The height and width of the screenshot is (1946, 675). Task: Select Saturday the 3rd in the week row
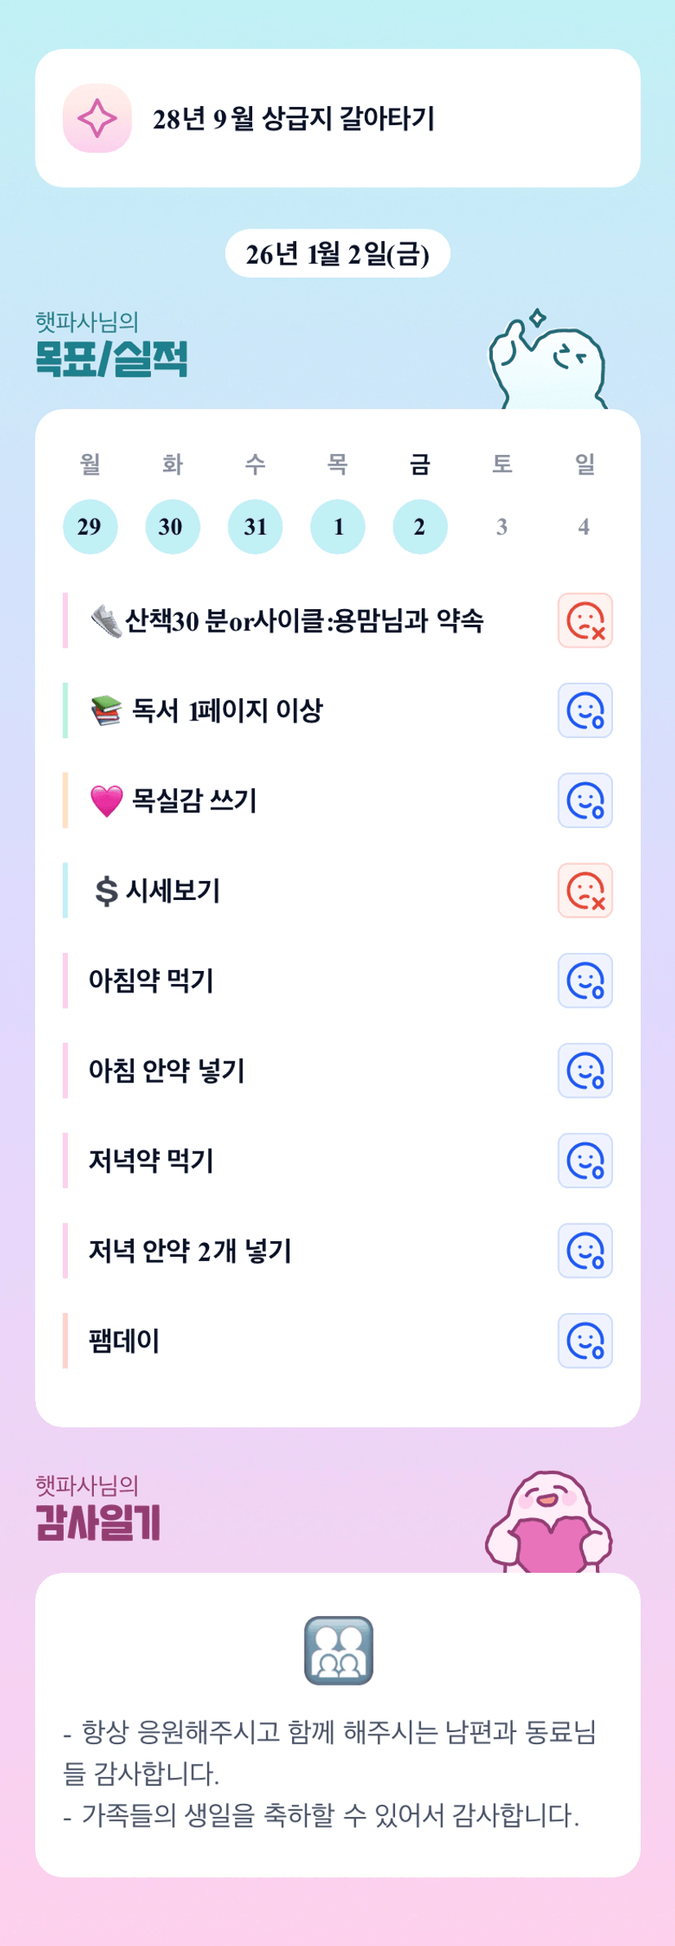coord(502,527)
